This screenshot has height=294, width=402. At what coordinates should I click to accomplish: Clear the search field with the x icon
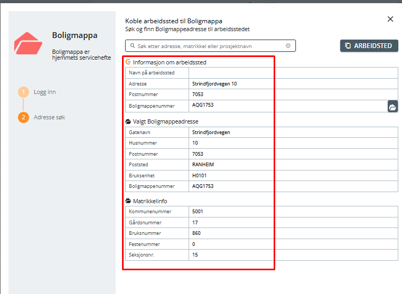[x=288, y=45]
